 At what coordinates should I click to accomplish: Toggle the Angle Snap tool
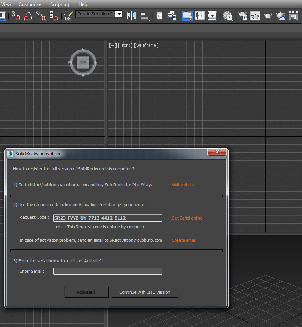click(29, 15)
